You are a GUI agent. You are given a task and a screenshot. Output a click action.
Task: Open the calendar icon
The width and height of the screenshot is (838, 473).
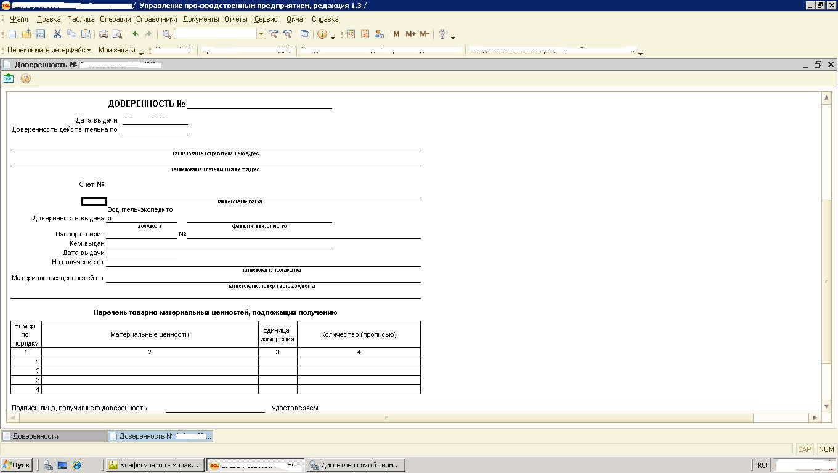tap(365, 34)
